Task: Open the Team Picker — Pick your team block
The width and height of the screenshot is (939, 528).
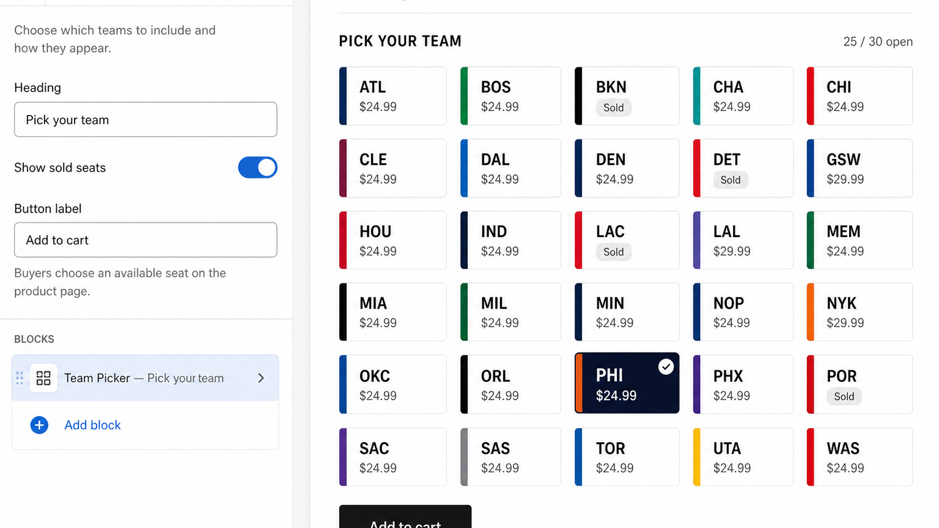Action: (145, 378)
